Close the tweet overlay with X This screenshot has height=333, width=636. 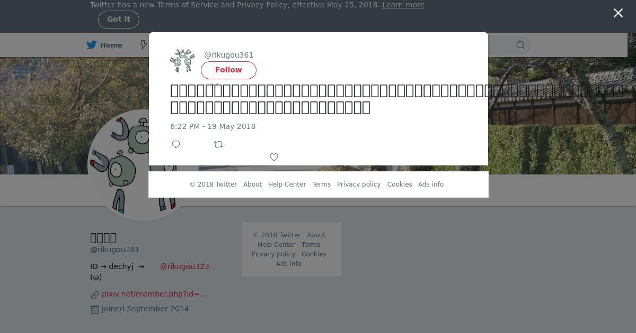[x=618, y=13]
